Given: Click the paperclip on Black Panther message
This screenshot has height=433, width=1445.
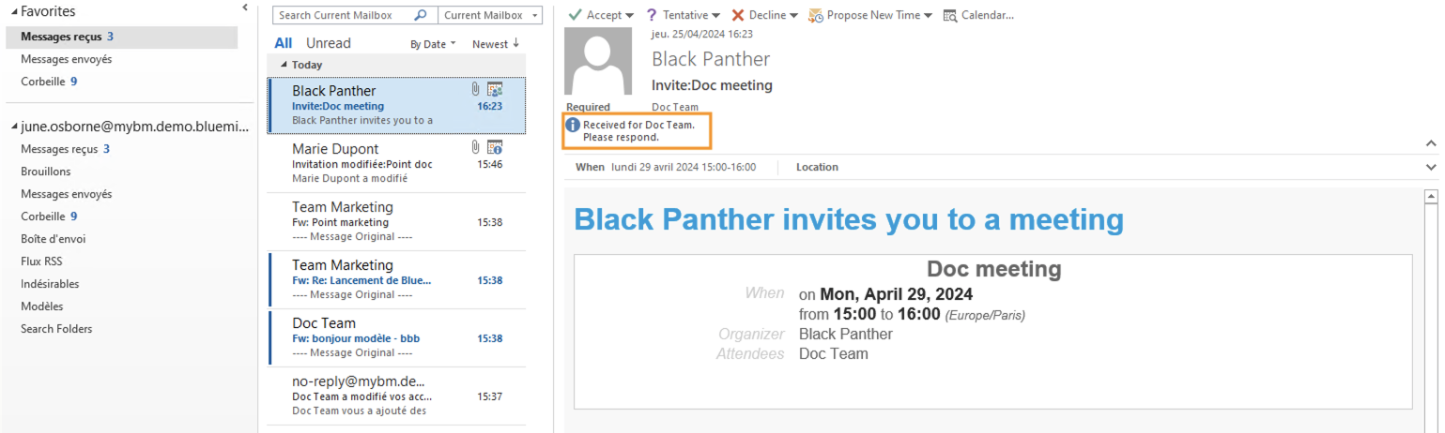Looking at the screenshot, I should pos(476,89).
